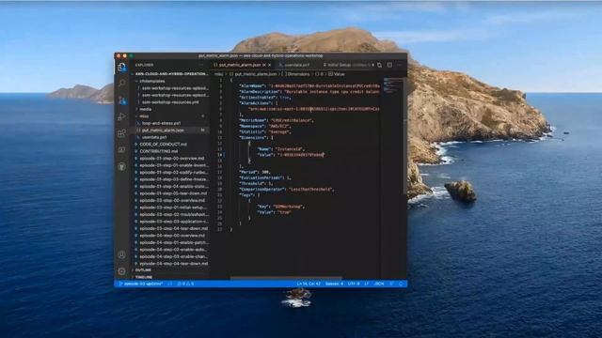Expand the OUTLINE section
This screenshot has width=602, height=338.
click(143, 270)
